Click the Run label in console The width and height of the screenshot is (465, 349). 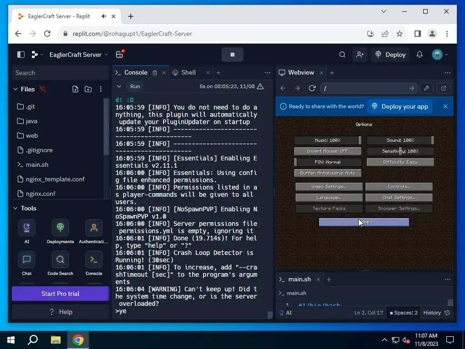tap(135, 86)
